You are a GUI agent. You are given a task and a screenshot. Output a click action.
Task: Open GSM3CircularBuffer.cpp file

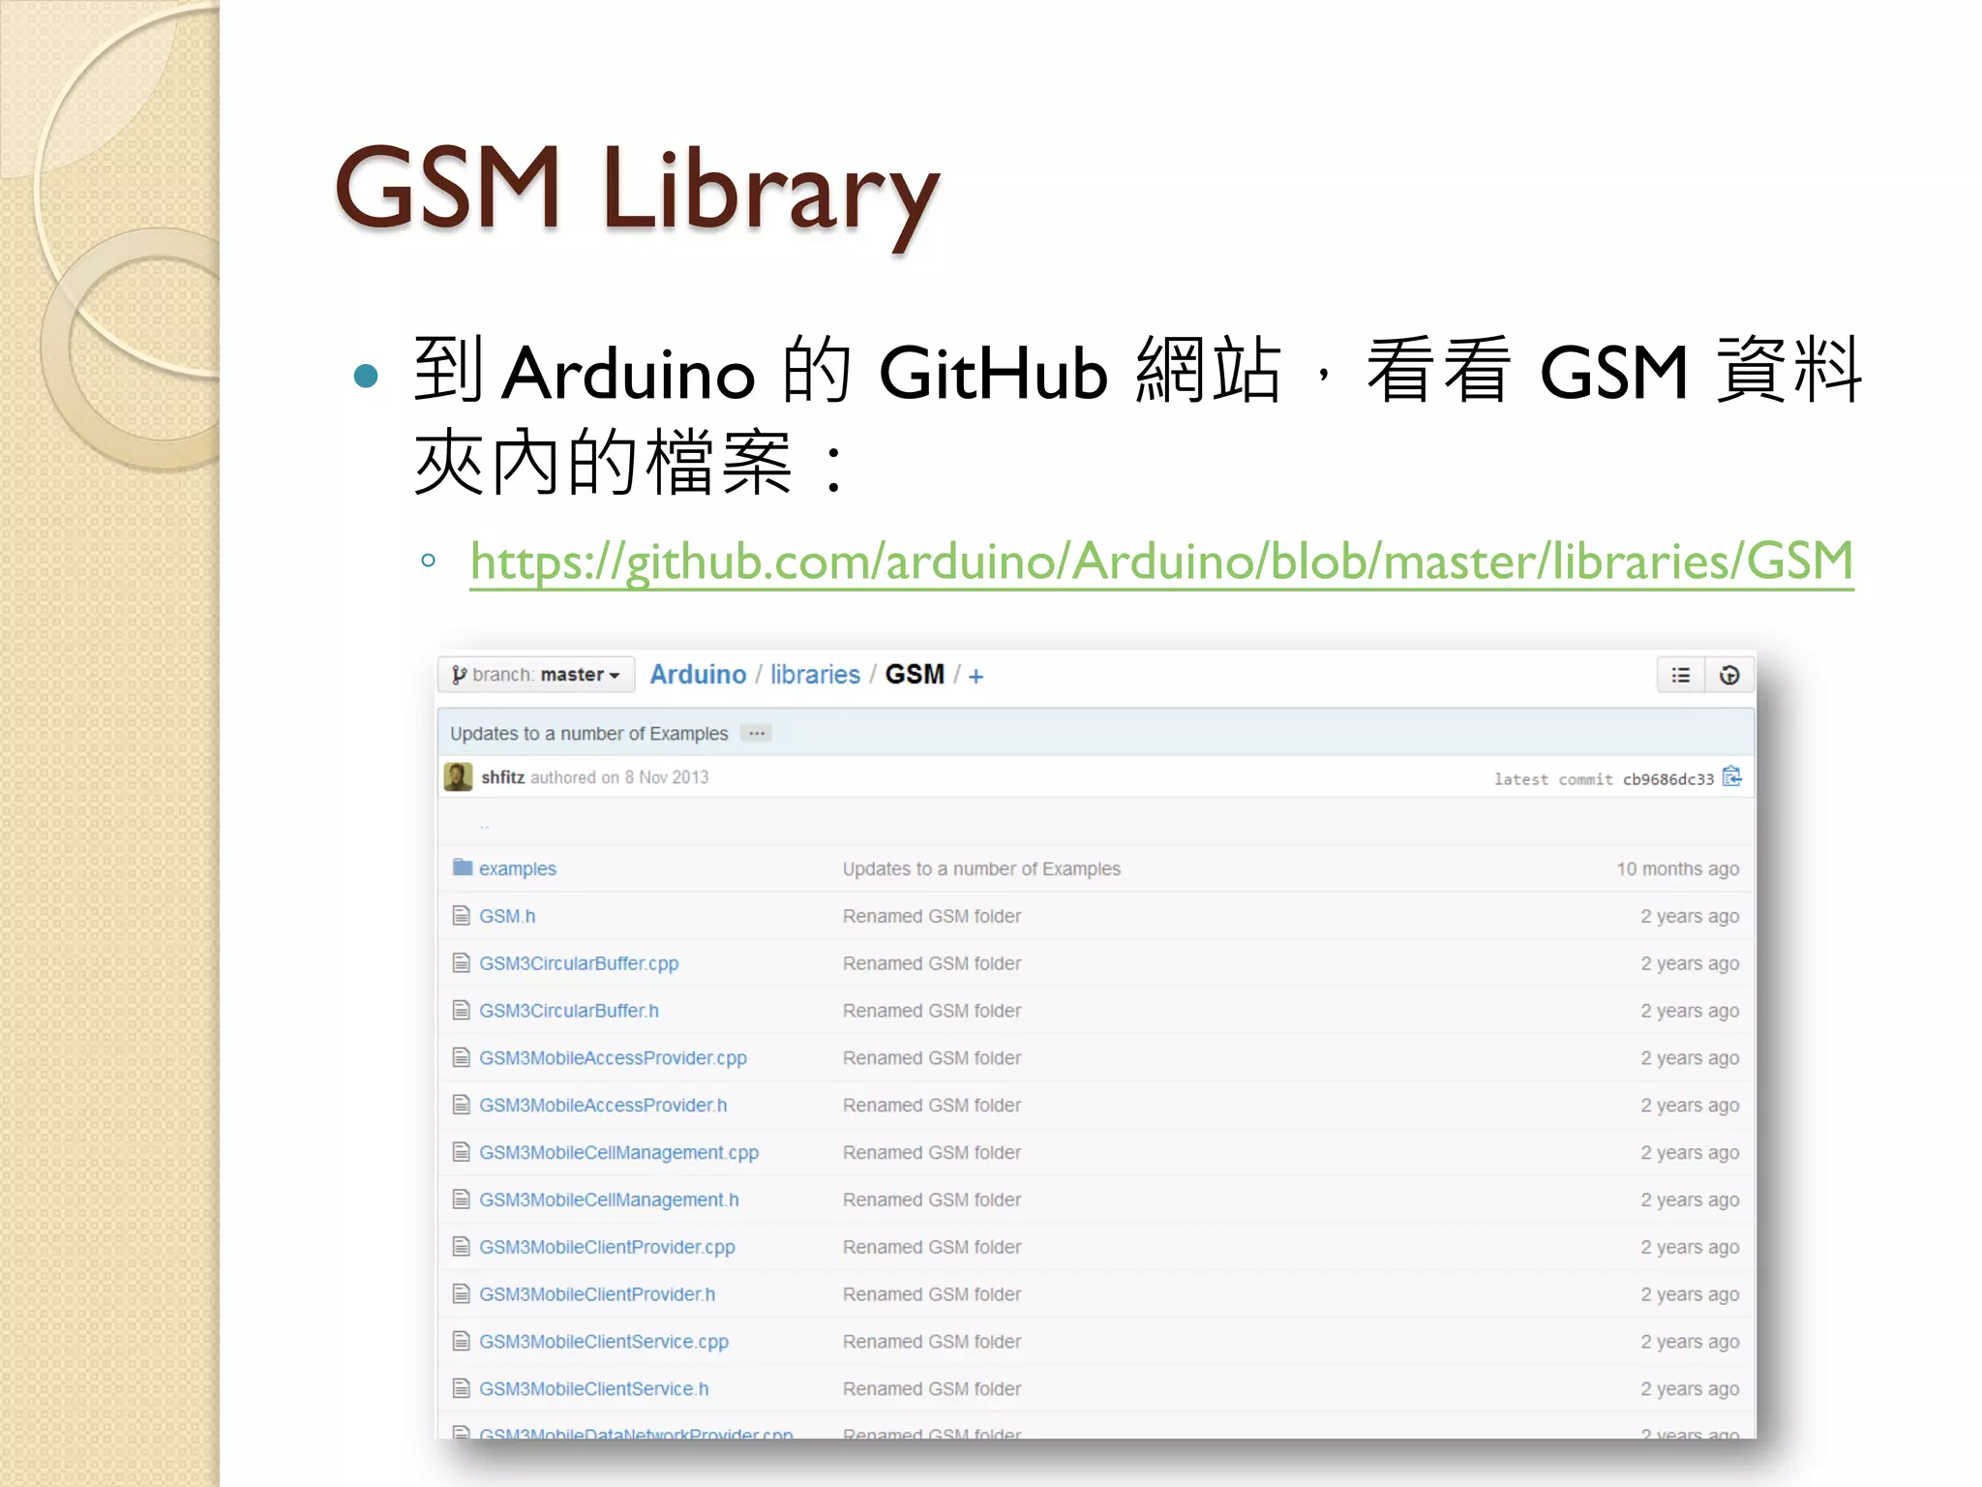tap(579, 963)
